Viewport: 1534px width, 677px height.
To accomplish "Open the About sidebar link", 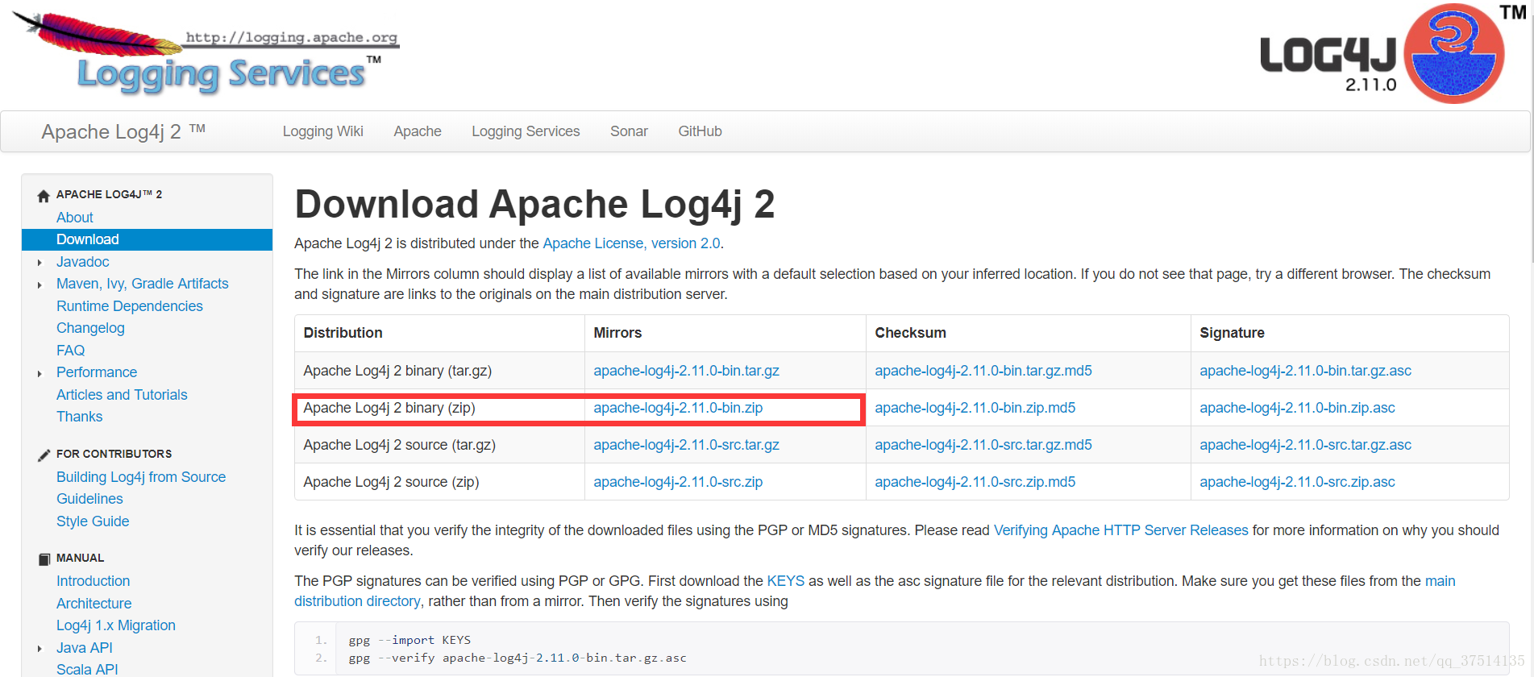I will point(75,218).
